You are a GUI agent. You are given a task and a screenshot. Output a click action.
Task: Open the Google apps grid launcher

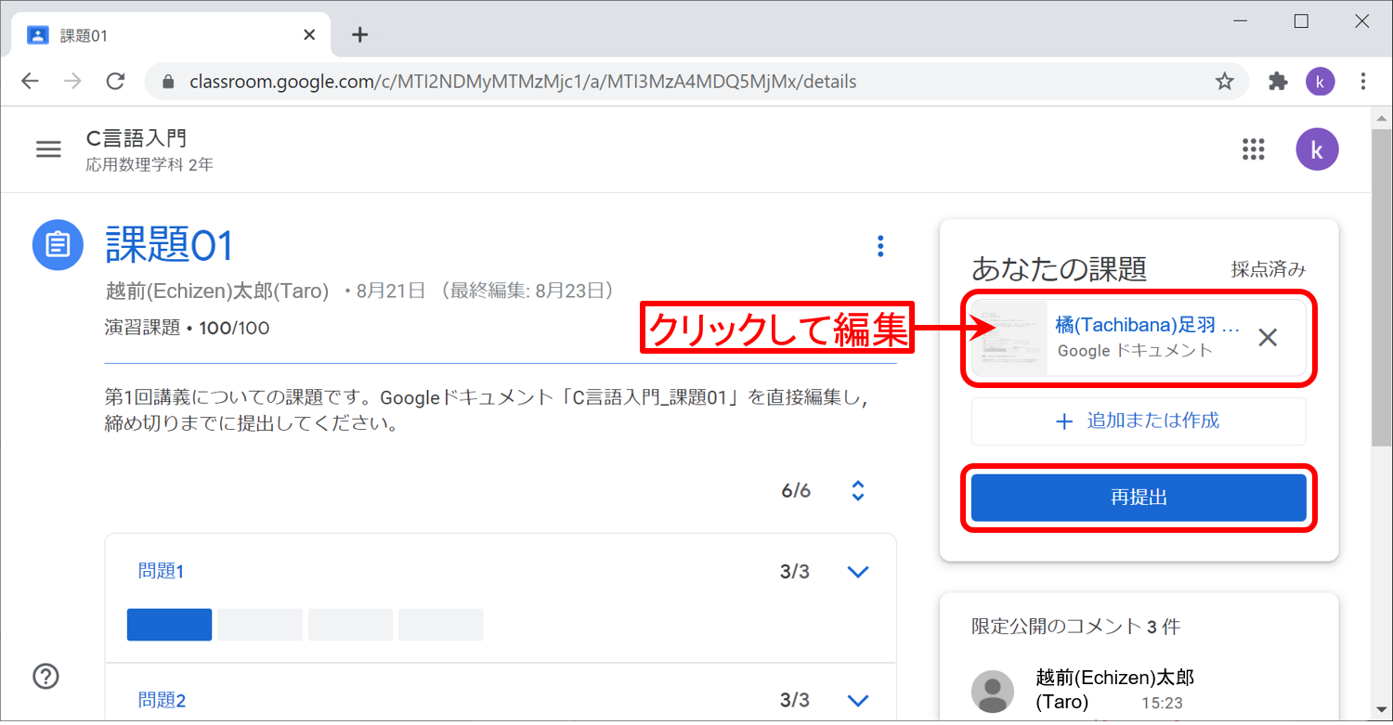[1254, 149]
